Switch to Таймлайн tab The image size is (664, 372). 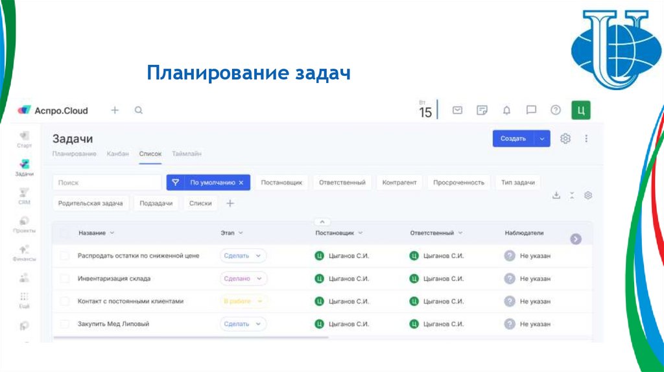pos(187,154)
